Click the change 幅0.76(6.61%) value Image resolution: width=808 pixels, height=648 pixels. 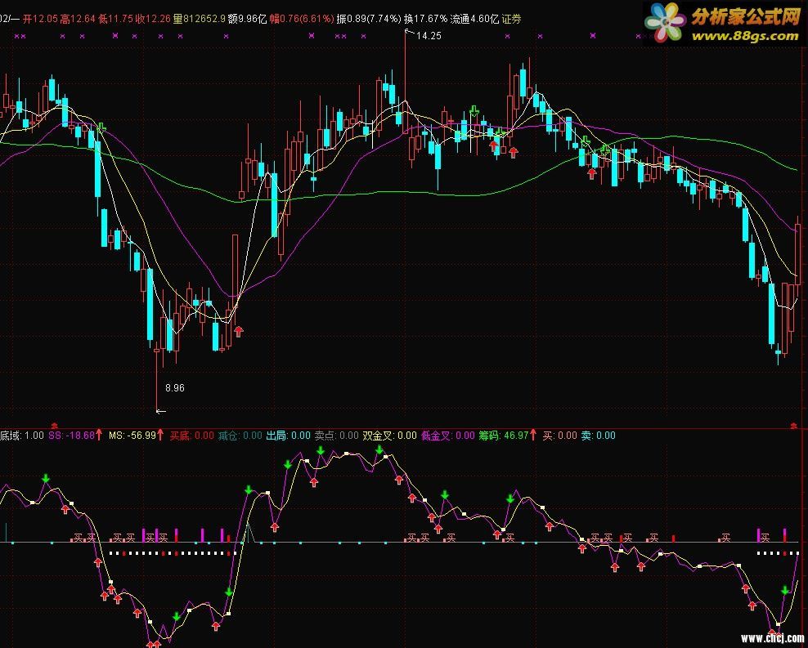302,20
